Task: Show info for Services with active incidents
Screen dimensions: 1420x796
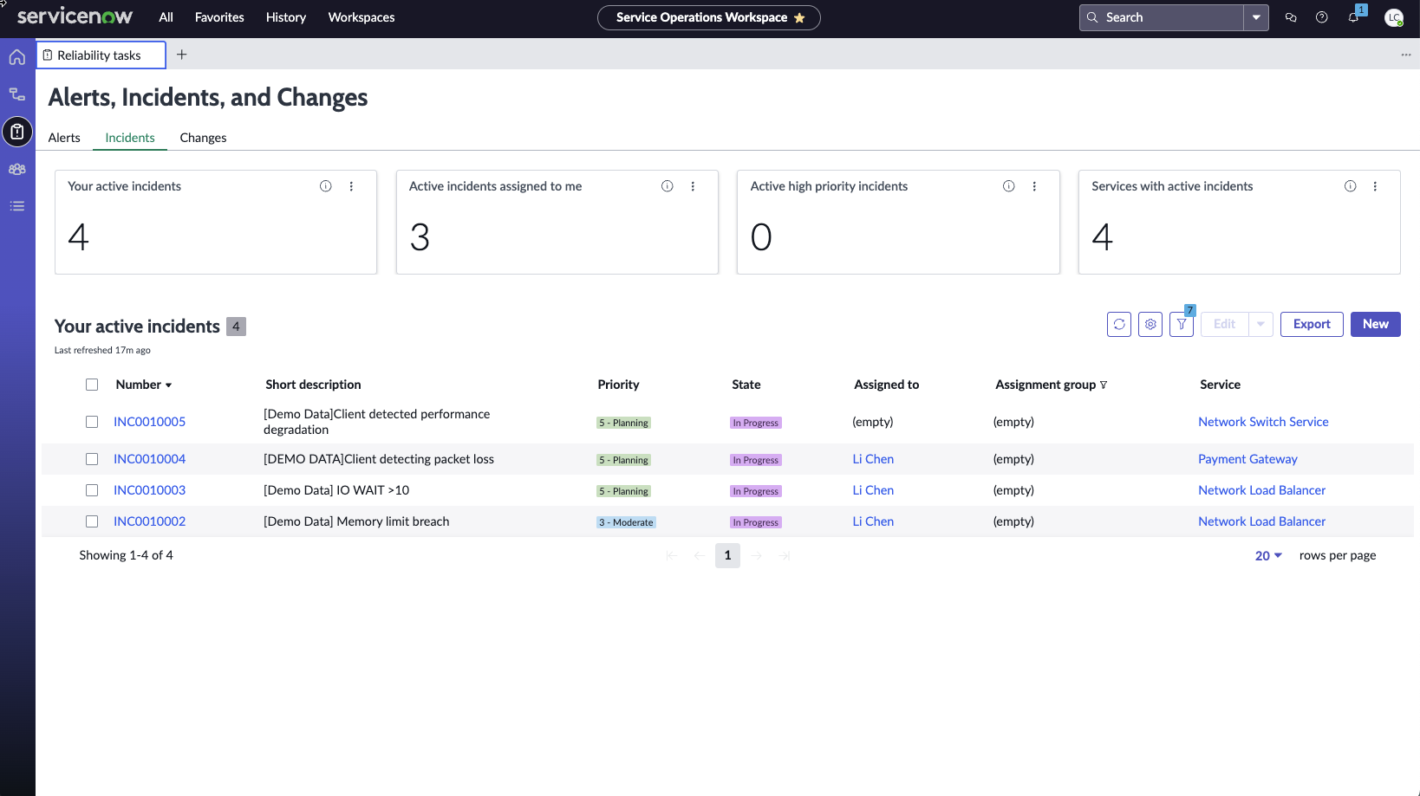Action: click(x=1351, y=186)
